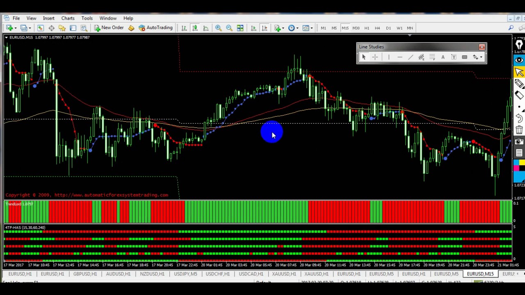This screenshot has width=525, height=295.
Task: Switch to the USDJPY,M5 chart tab
Action: pyautogui.click(x=185, y=274)
